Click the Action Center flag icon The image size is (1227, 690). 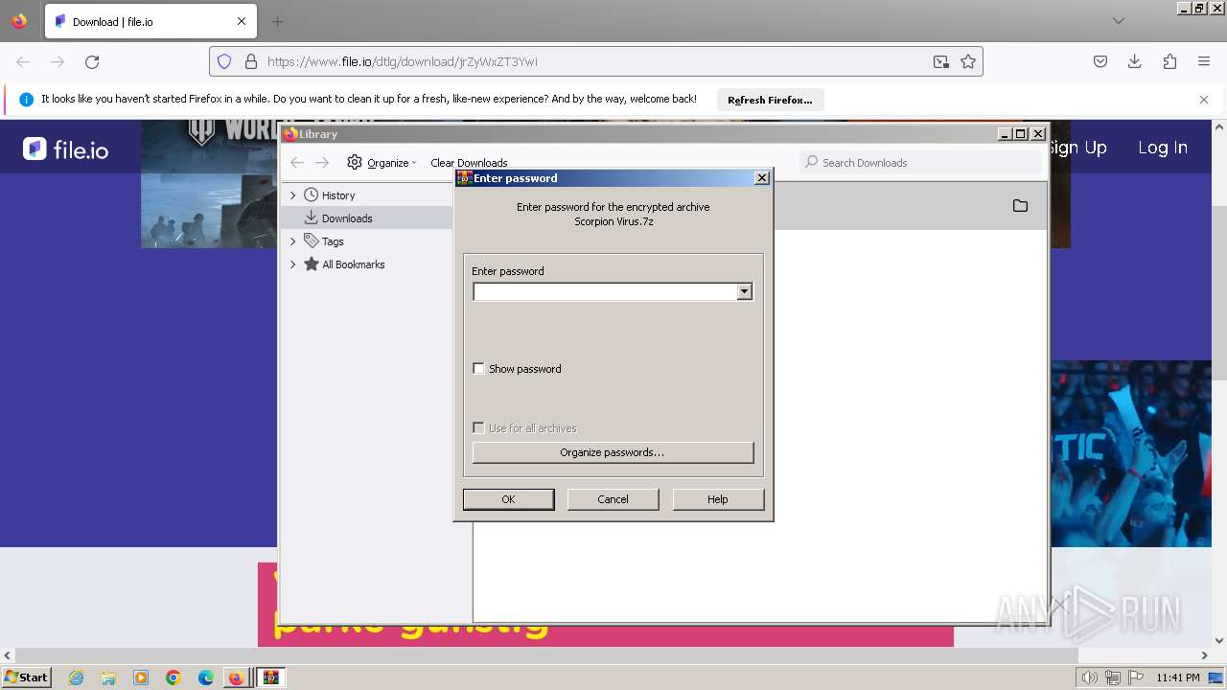point(1136,678)
